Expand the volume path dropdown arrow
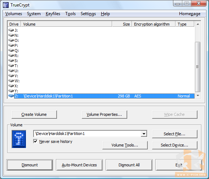This screenshot has height=179, width=209. (144, 134)
